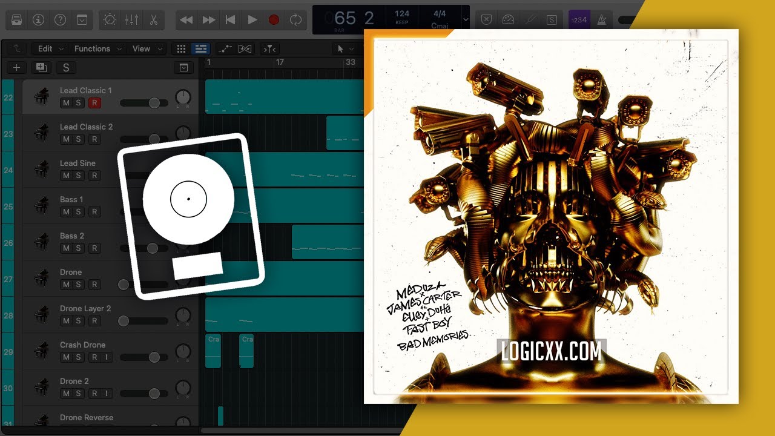Toggle the purple 1234 Count-in button

point(579,20)
